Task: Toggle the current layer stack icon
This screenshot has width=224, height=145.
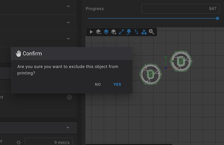Action: tap(106, 32)
